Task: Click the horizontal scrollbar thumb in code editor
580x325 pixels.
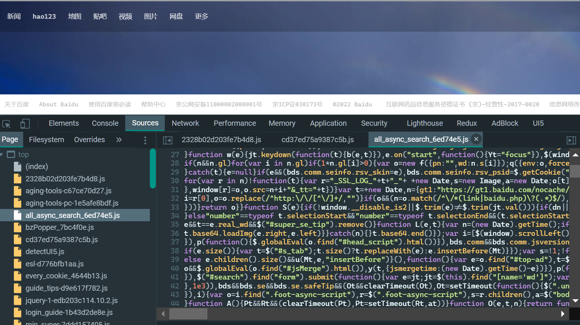Action: tap(188, 314)
